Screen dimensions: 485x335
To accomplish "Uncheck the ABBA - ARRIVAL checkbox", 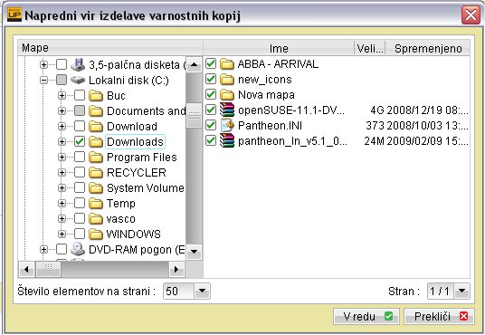I will [x=211, y=63].
